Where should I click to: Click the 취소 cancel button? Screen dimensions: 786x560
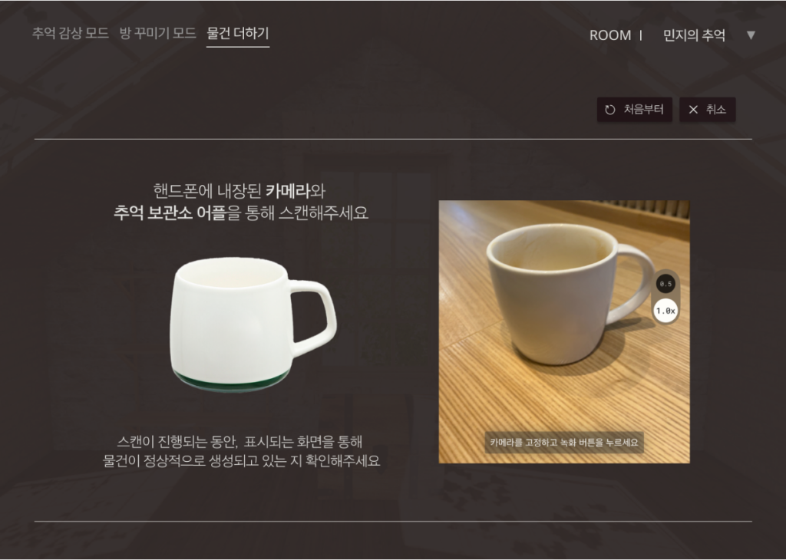(707, 110)
